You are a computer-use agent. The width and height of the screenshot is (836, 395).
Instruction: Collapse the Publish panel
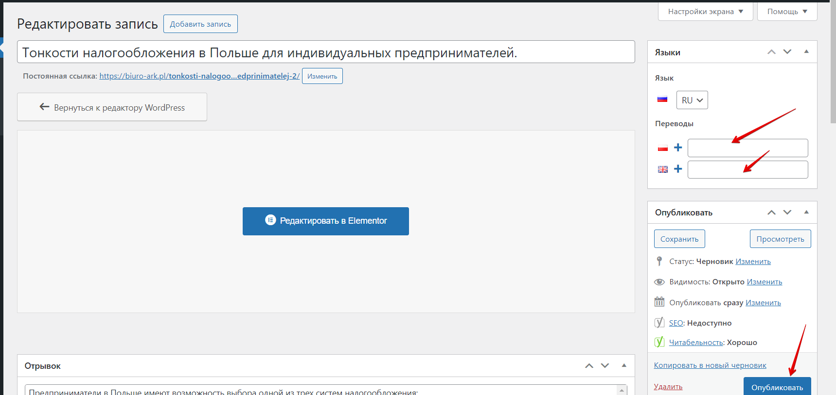[806, 213]
